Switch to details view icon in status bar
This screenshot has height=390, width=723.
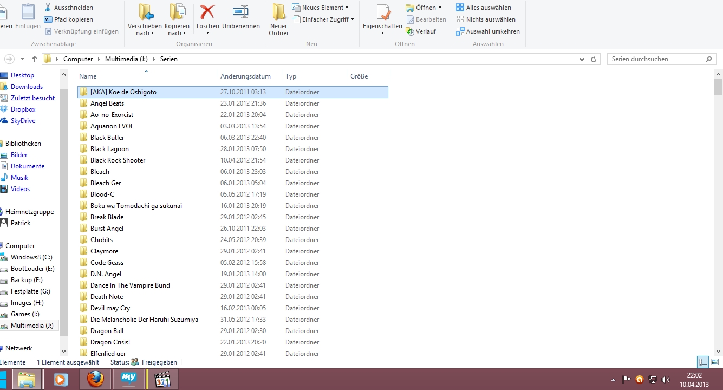point(703,362)
